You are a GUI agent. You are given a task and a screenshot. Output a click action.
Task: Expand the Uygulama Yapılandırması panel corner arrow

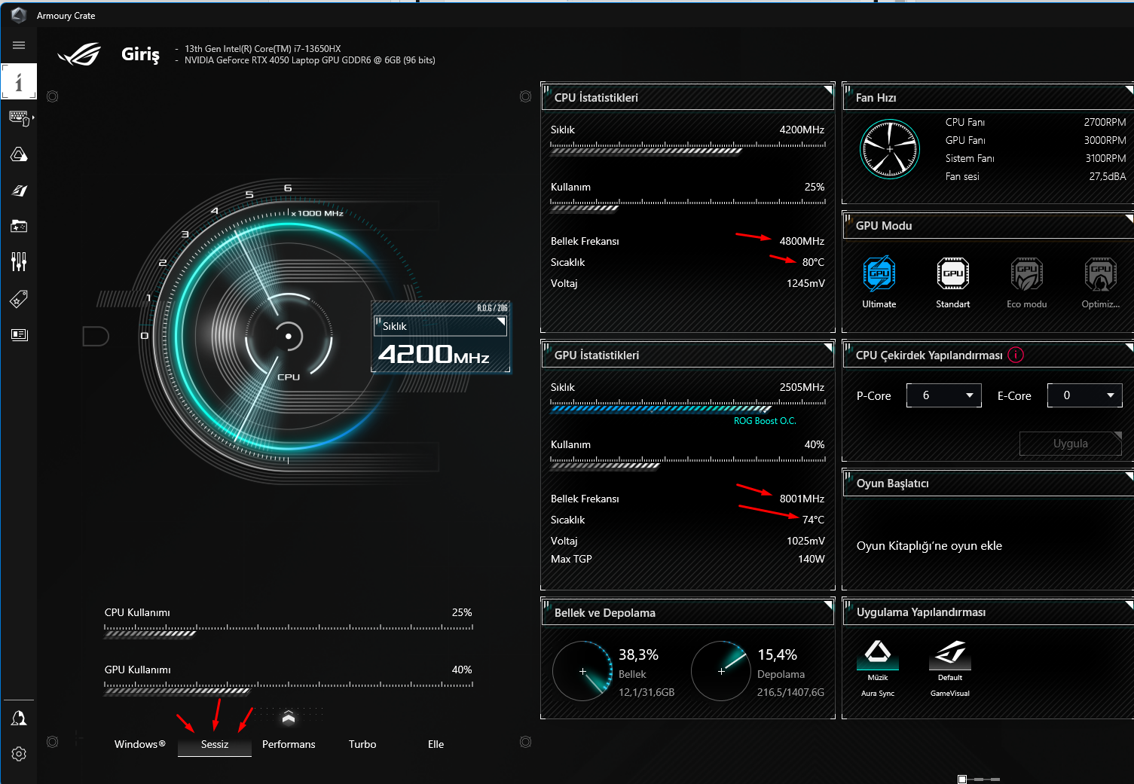[1129, 605]
